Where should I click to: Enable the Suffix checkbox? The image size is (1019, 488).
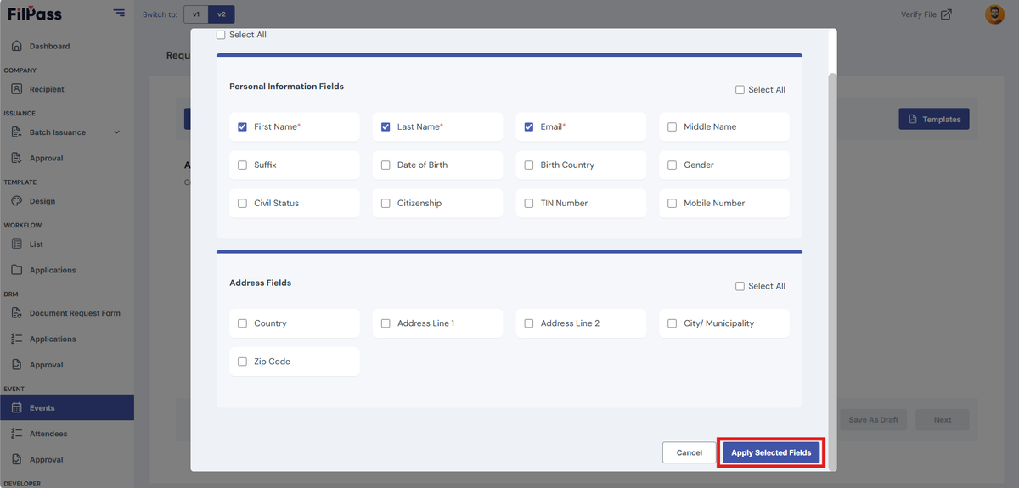(x=243, y=165)
